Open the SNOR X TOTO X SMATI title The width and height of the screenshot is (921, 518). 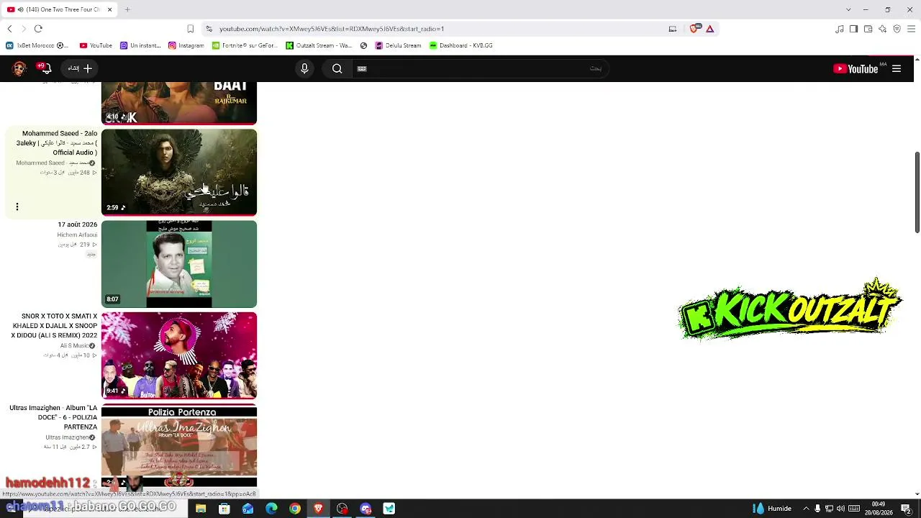coord(55,326)
